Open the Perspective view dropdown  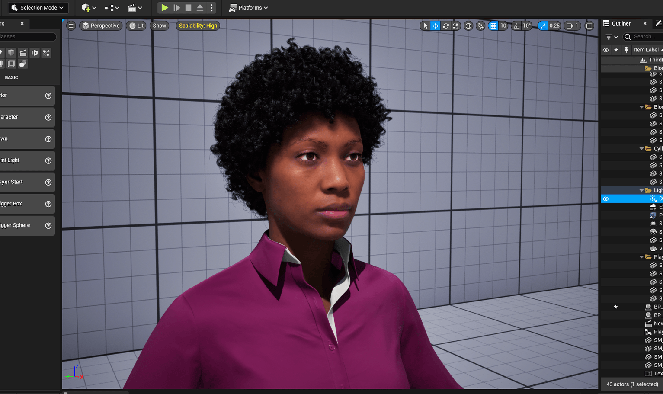[101, 26]
